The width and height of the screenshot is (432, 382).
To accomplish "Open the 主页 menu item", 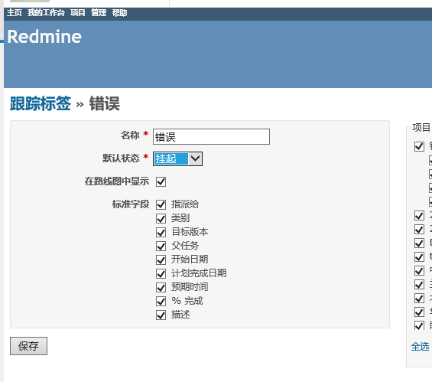I will point(15,13).
